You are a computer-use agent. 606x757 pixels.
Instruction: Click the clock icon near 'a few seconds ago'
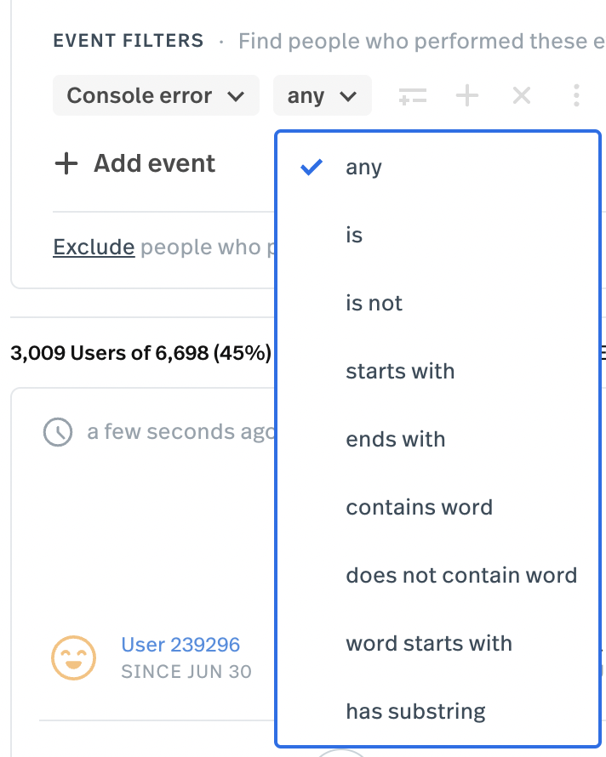click(x=58, y=431)
